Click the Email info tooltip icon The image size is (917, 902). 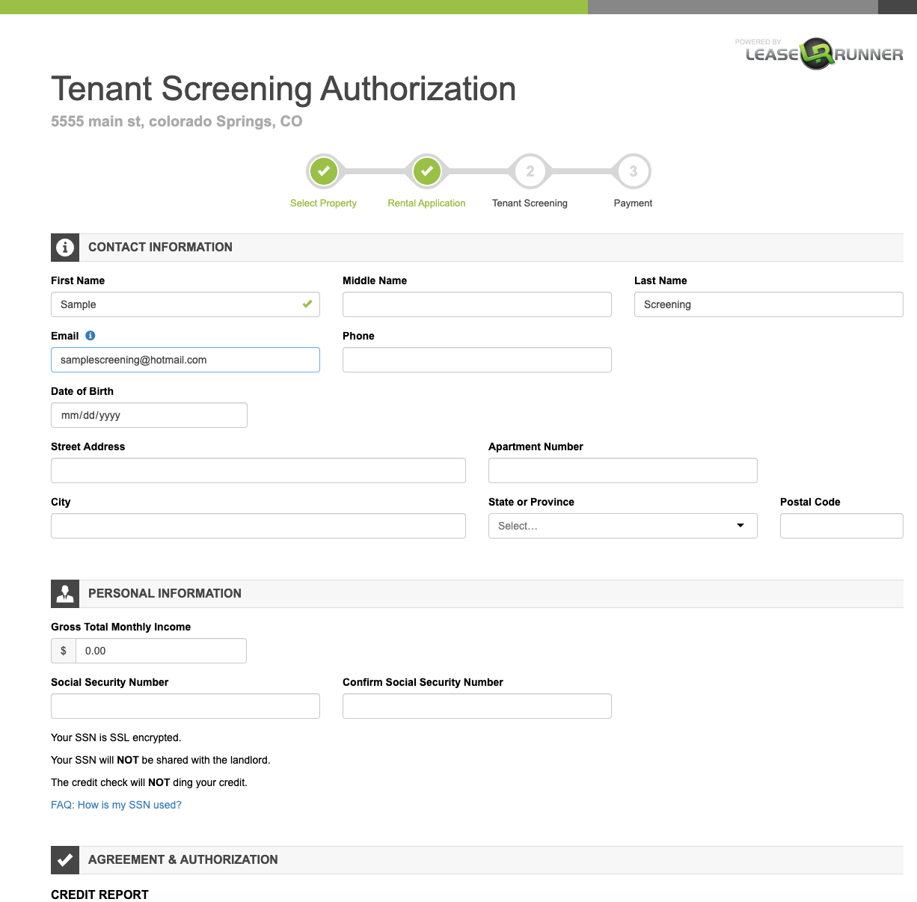coord(91,336)
